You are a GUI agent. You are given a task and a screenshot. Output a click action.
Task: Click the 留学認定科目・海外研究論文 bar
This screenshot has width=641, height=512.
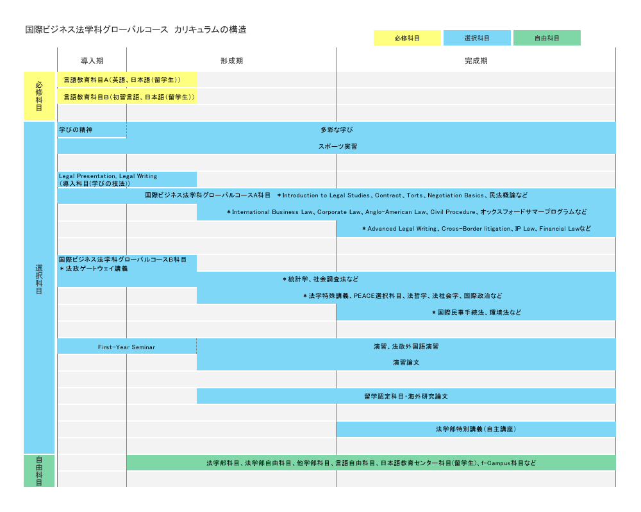(406, 397)
